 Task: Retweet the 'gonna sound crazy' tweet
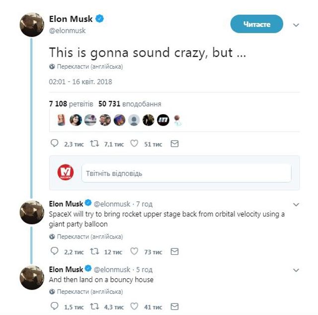click(x=94, y=144)
